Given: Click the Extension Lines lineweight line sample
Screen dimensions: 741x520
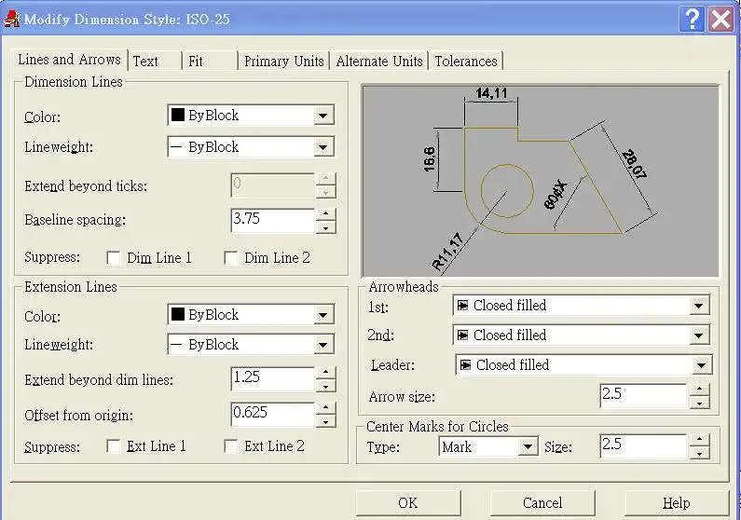Looking at the screenshot, I should click(x=176, y=345).
